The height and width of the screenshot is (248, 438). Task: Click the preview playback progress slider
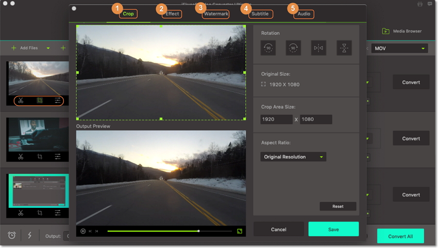155,231
